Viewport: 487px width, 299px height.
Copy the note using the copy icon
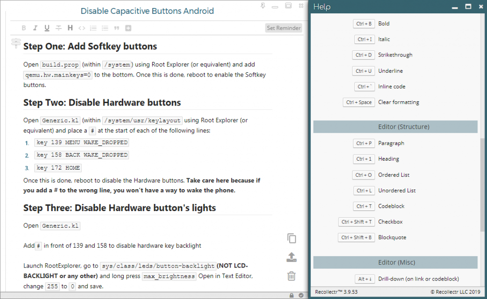(292, 239)
